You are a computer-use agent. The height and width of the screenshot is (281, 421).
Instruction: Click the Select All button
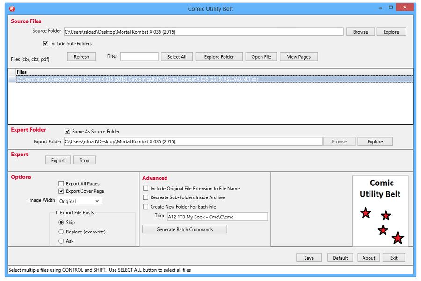pos(177,57)
